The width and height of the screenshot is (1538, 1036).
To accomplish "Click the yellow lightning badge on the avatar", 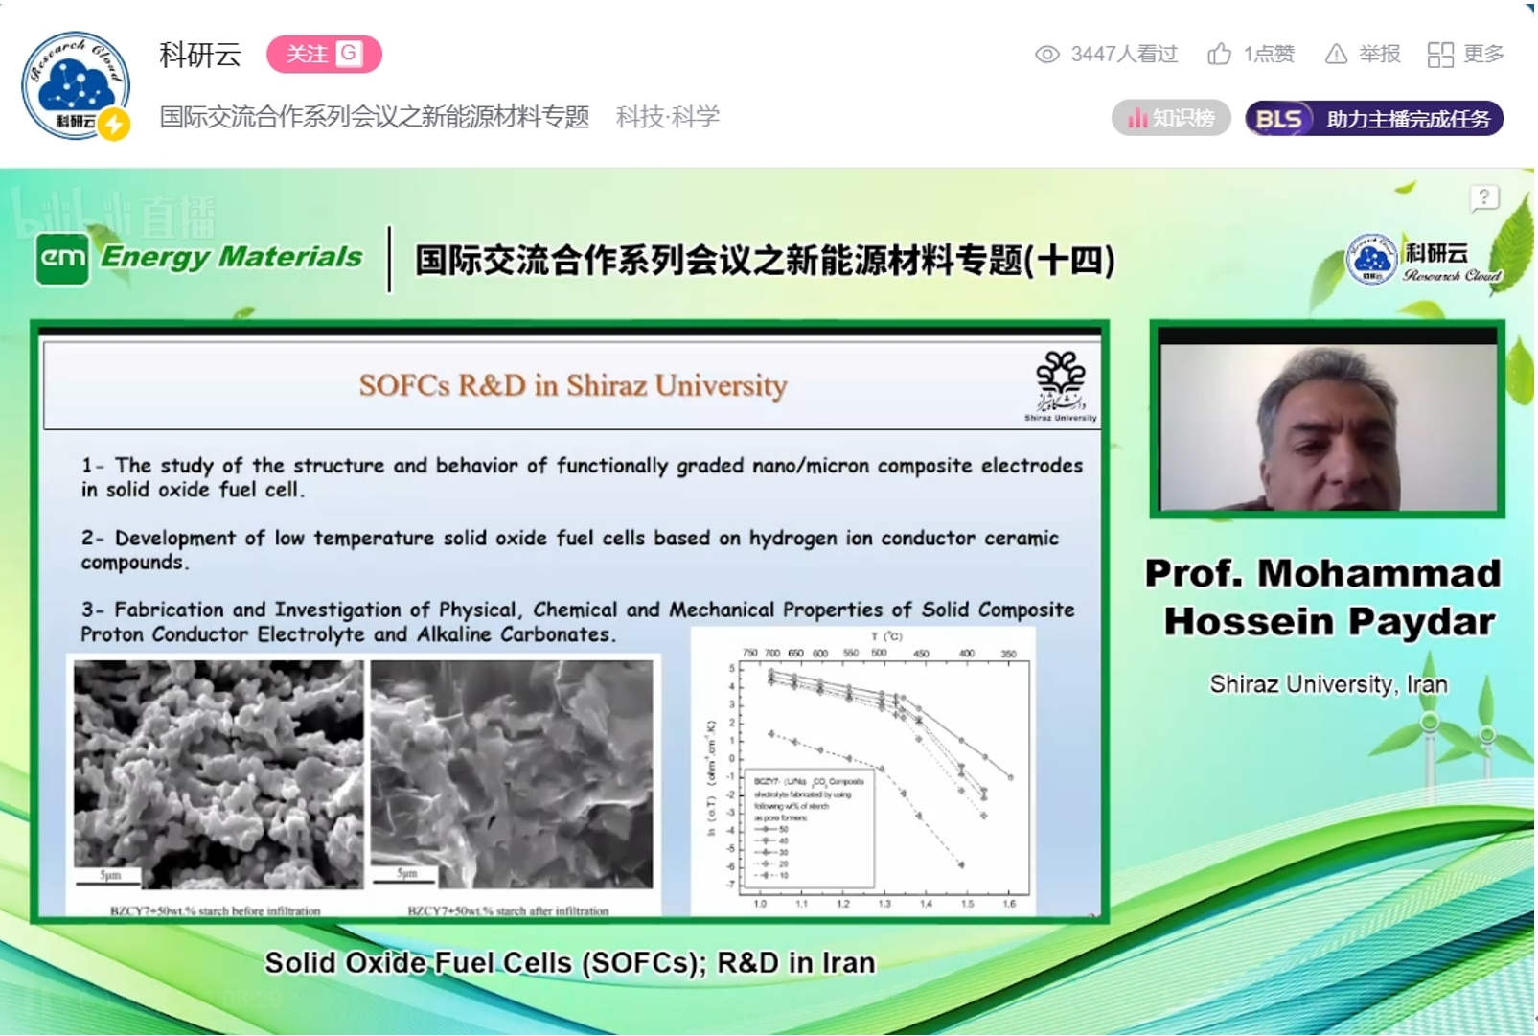I will click(114, 124).
